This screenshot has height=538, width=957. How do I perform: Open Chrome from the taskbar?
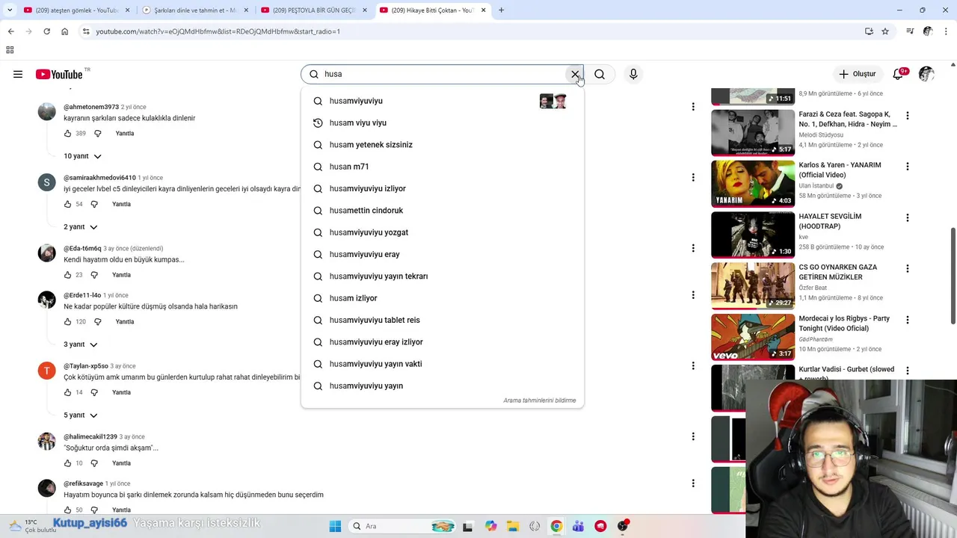[556, 526]
